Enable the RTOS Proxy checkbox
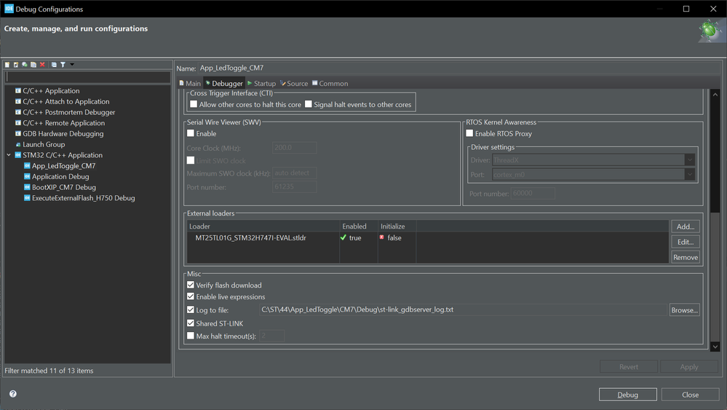This screenshot has width=727, height=410. (x=469, y=133)
